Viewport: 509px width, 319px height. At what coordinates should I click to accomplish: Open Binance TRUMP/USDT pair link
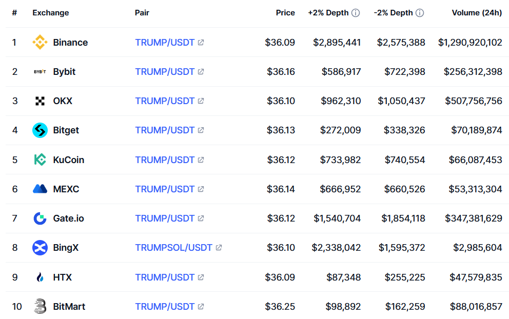pos(165,43)
